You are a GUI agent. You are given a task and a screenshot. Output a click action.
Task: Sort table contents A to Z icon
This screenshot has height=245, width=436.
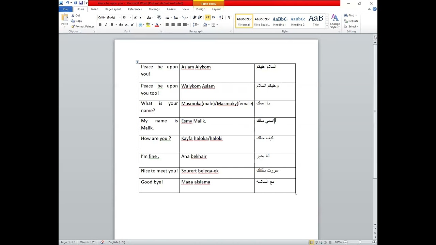(221, 17)
